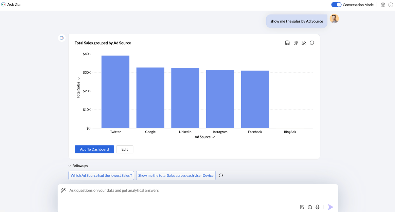Save the chart using the save icon
The image size is (395, 212).
pyautogui.click(x=287, y=43)
